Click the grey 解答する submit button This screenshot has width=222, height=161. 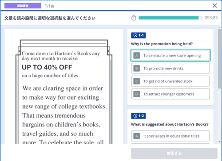[x=174, y=153]
